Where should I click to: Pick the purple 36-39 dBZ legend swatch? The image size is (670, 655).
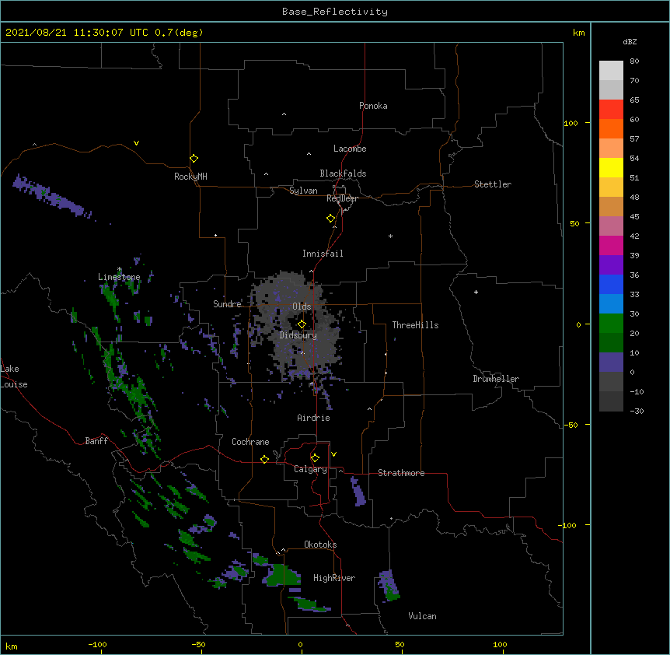(611, 264)
